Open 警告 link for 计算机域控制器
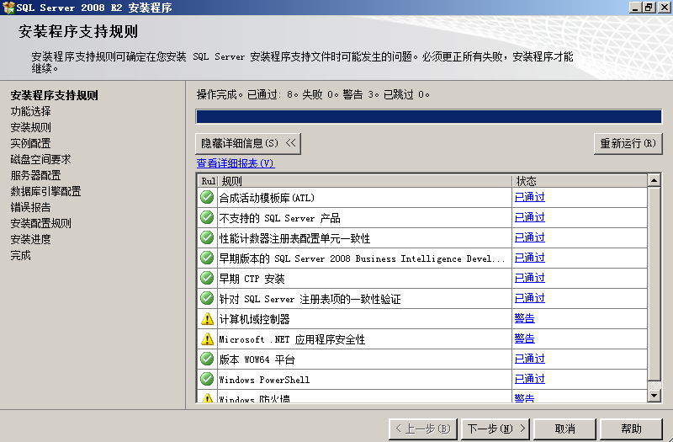 pos(524,318)
